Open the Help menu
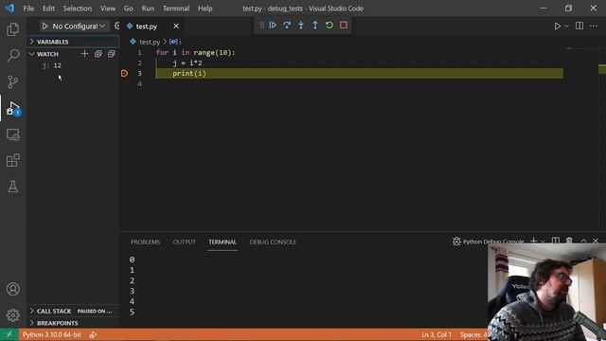 click(x=205, y=9)
